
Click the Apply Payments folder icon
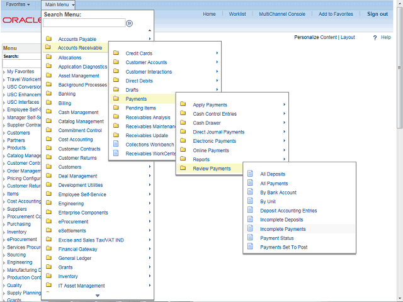183,105
